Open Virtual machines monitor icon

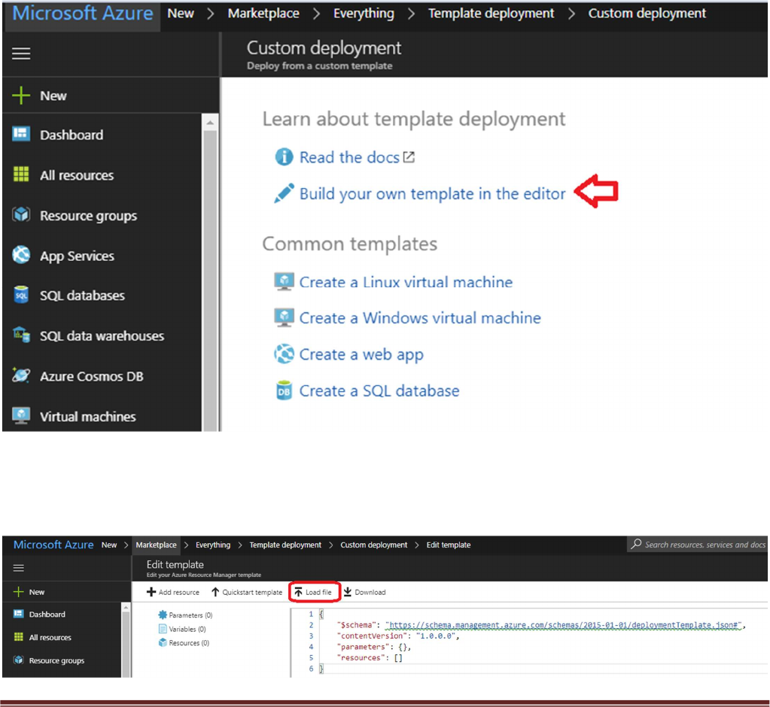click(21, 416)
